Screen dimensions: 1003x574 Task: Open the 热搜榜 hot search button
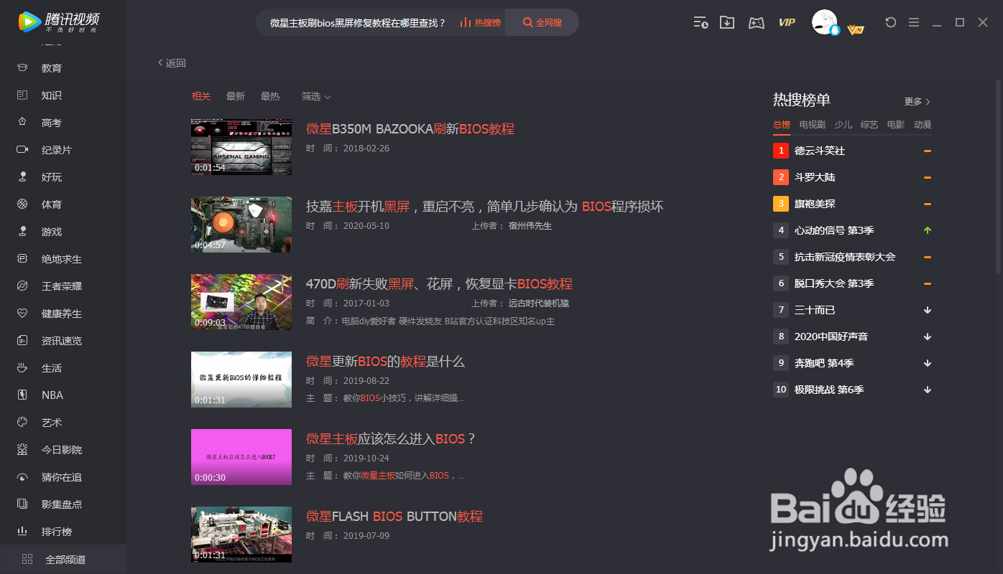click(481, 22)
